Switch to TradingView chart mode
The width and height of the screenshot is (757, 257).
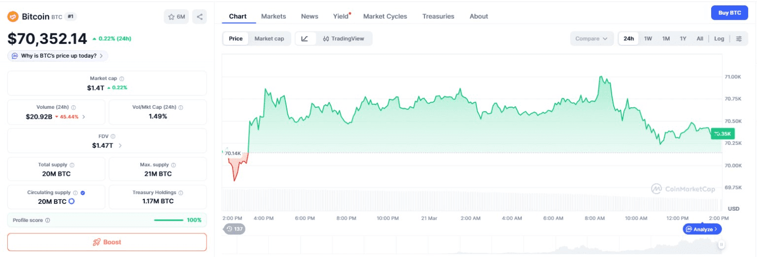coord(344,38)
